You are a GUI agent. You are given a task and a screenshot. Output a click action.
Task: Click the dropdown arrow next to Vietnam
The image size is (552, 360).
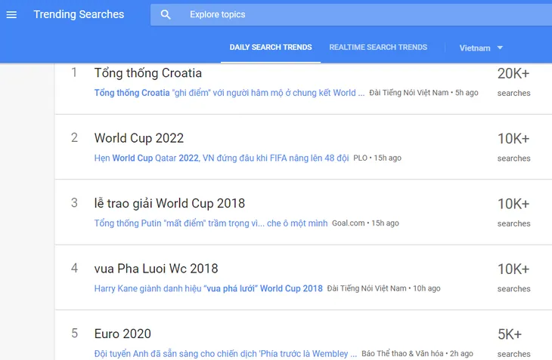500,48
